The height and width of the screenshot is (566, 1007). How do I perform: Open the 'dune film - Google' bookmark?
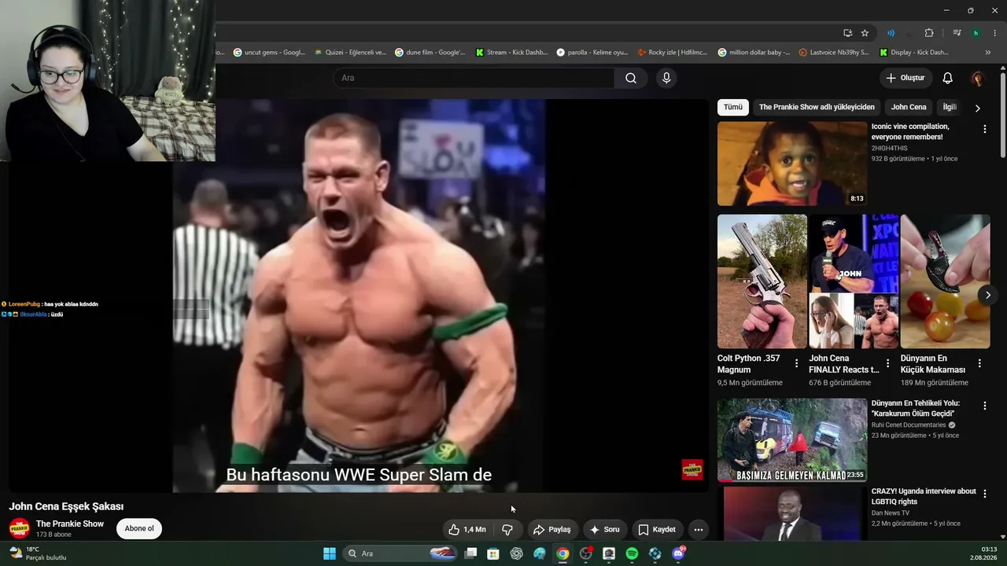point(430,53)
